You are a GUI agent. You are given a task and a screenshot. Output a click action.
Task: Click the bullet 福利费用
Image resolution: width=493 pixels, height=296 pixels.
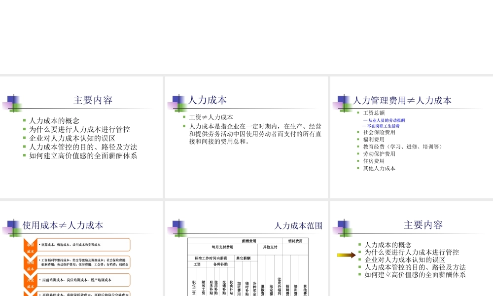(374, 140)
